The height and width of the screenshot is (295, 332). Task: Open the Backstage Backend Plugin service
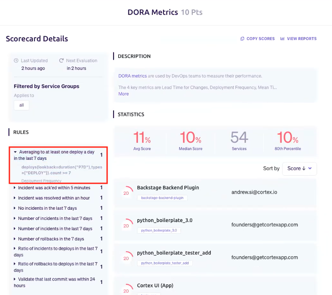[168, 188]
